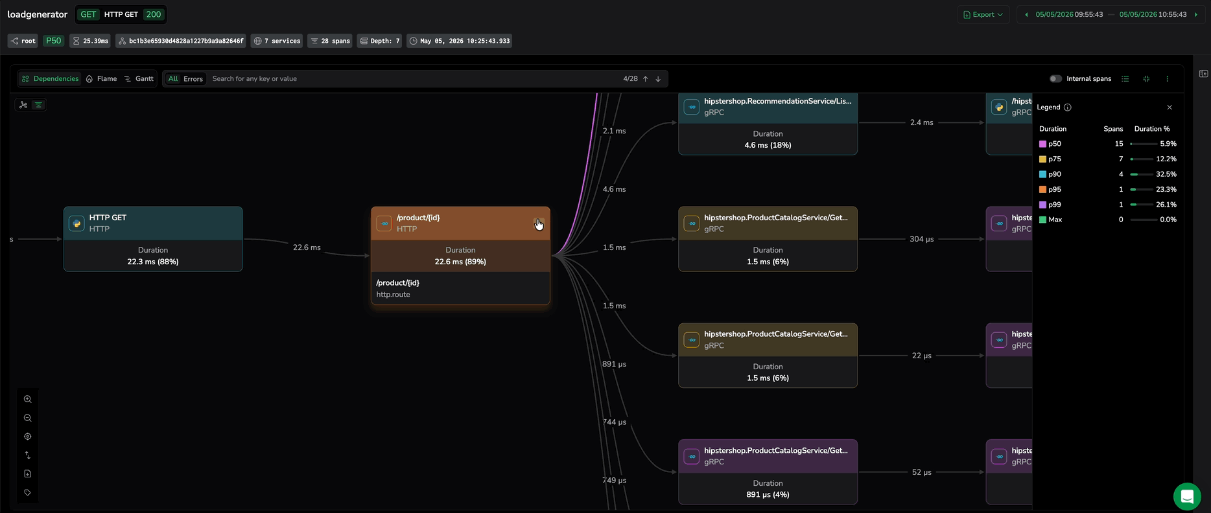Open the three-dot more options menu
Image resolution: width=1211 pixels, height=513 pixels.
[x=1168, y=79]
